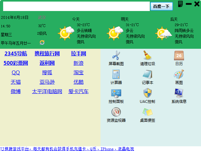
Task: Open the 拉手网 link
Action: point(79,53)
